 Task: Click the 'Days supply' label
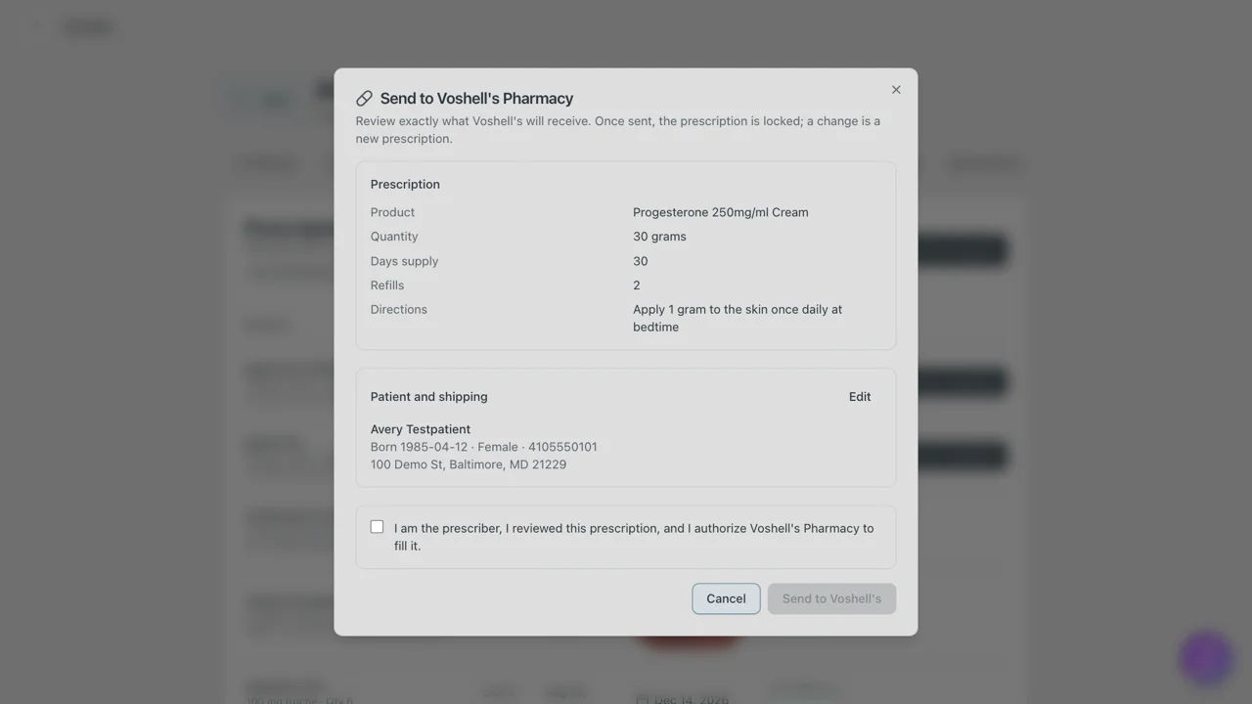[x=404, y=261]
